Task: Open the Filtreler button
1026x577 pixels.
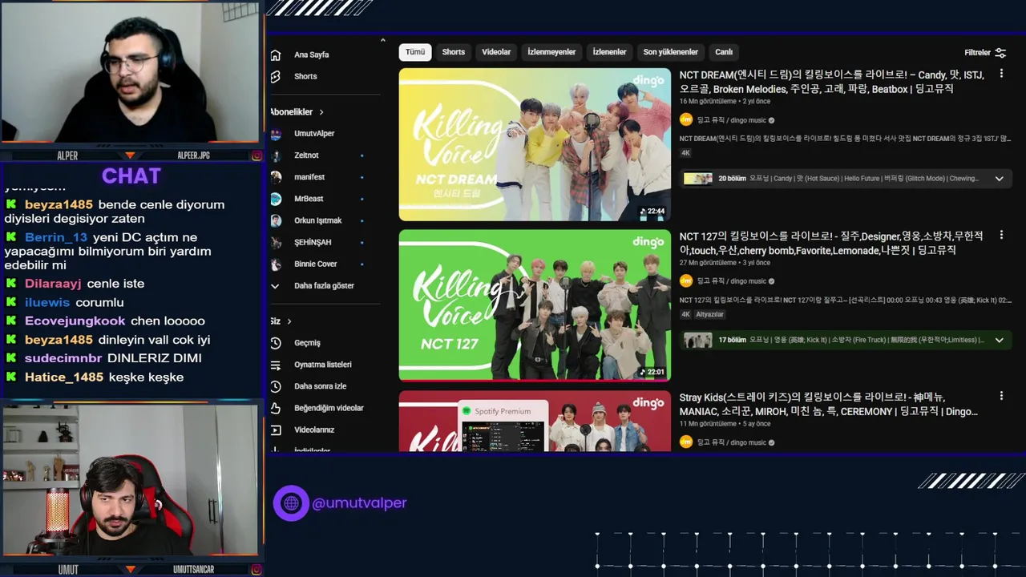Action: [x=985, y=53]
